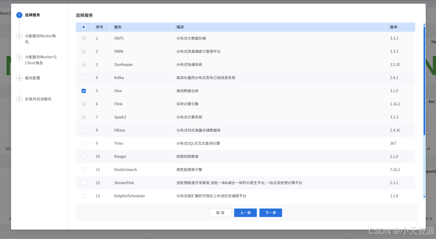Image resolution: width=436 pixels, height=239 pixels.
Task: Click the HDFS service name
Action: (x=119, y=38)
